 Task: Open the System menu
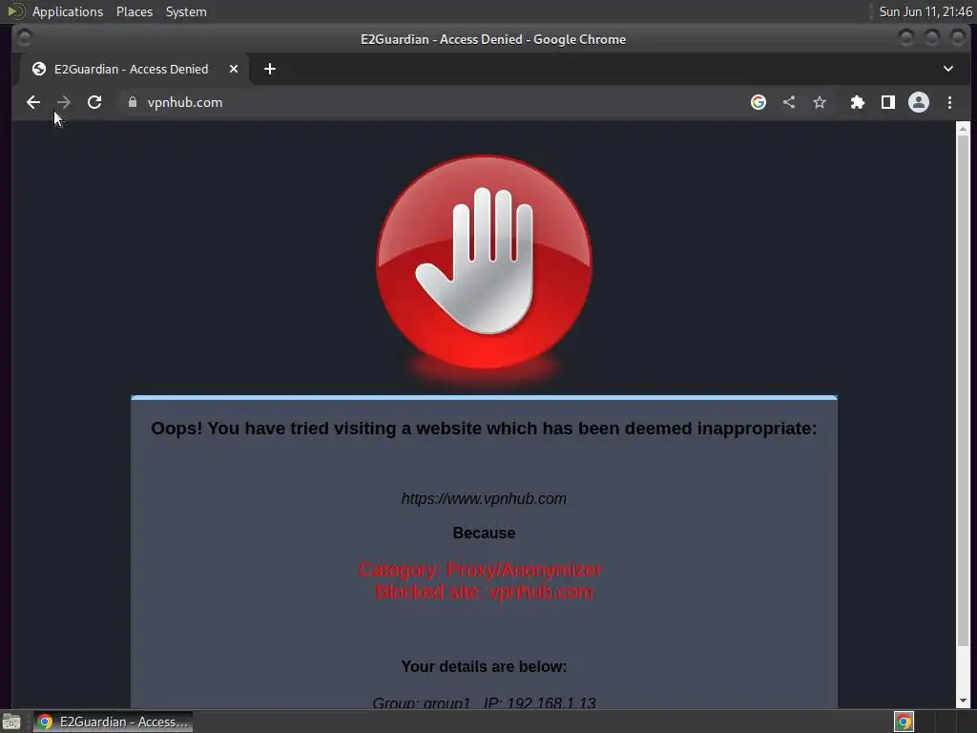coord(186,11)
